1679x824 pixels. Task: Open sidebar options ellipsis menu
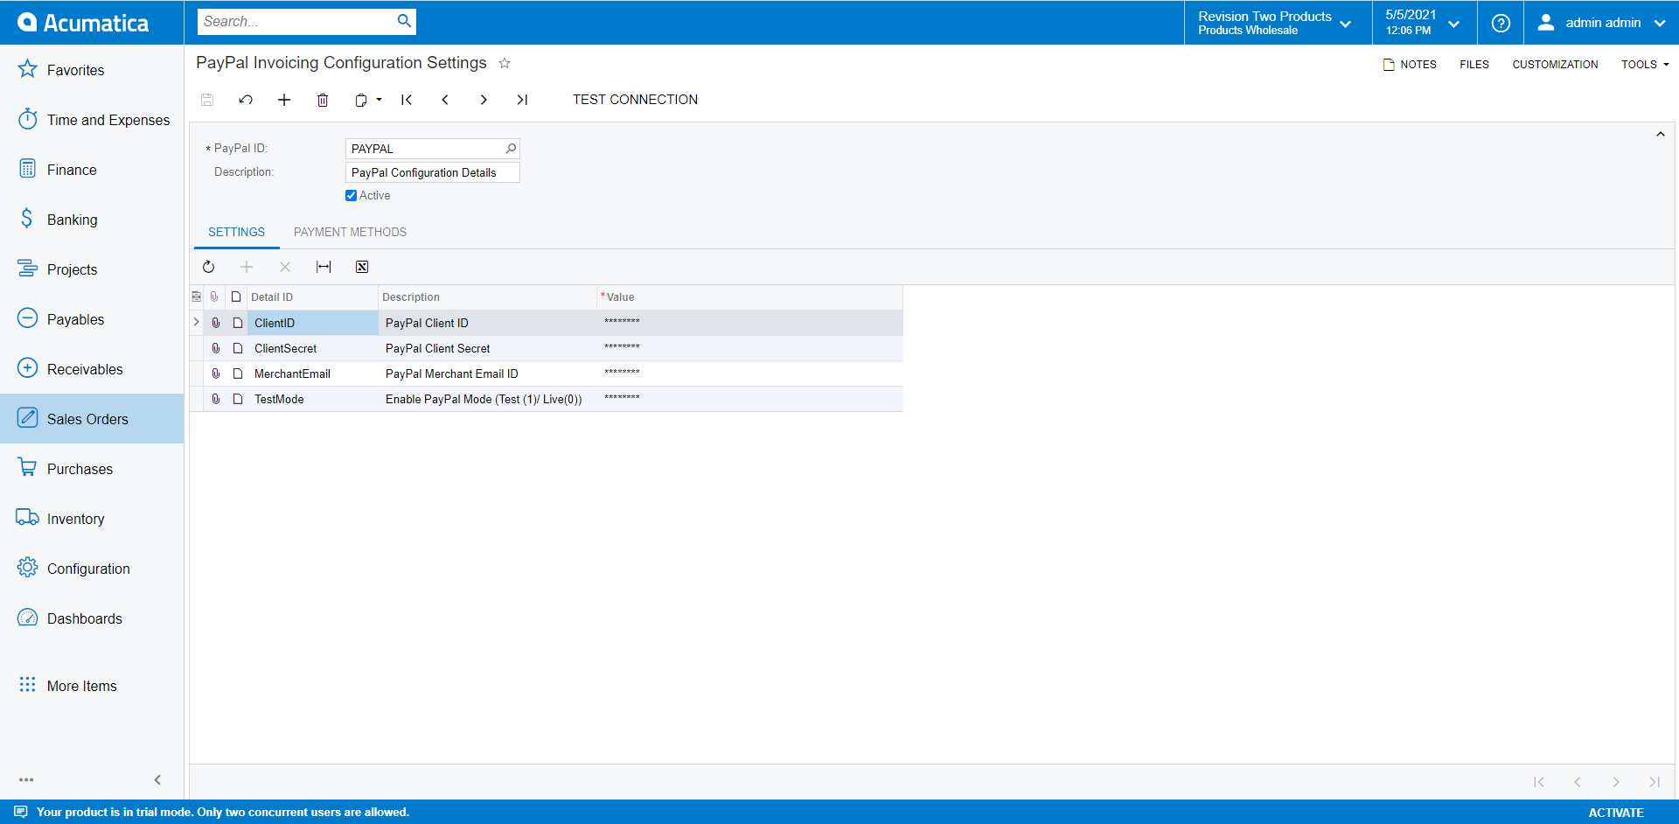tap(26, 779)
